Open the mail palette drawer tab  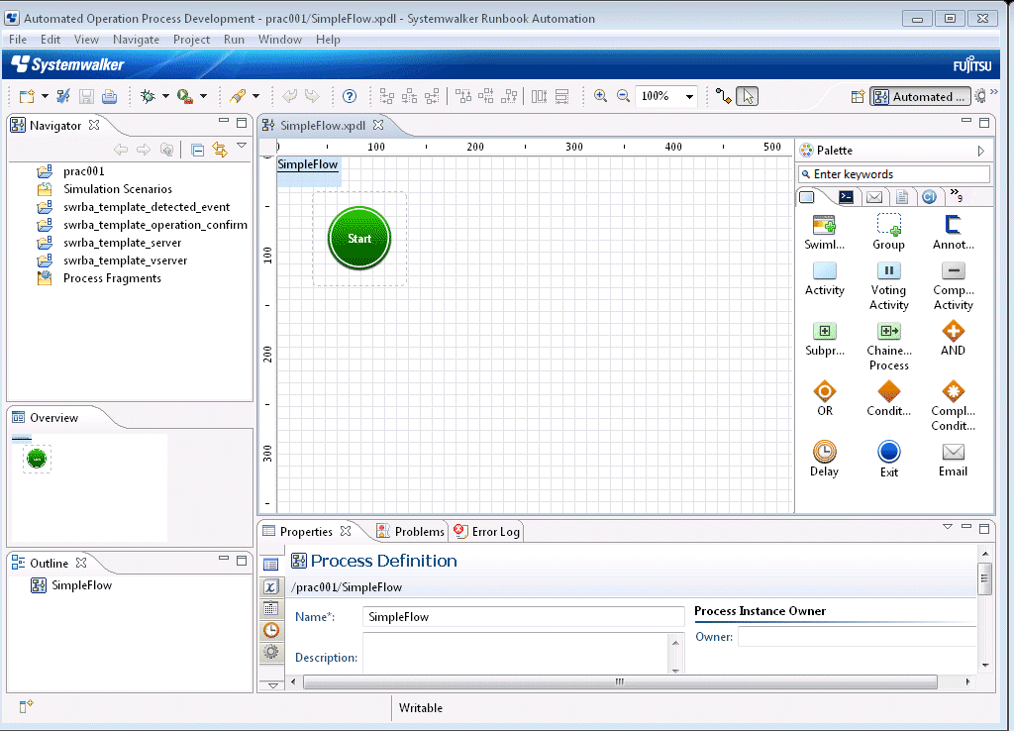pos(874,197)
